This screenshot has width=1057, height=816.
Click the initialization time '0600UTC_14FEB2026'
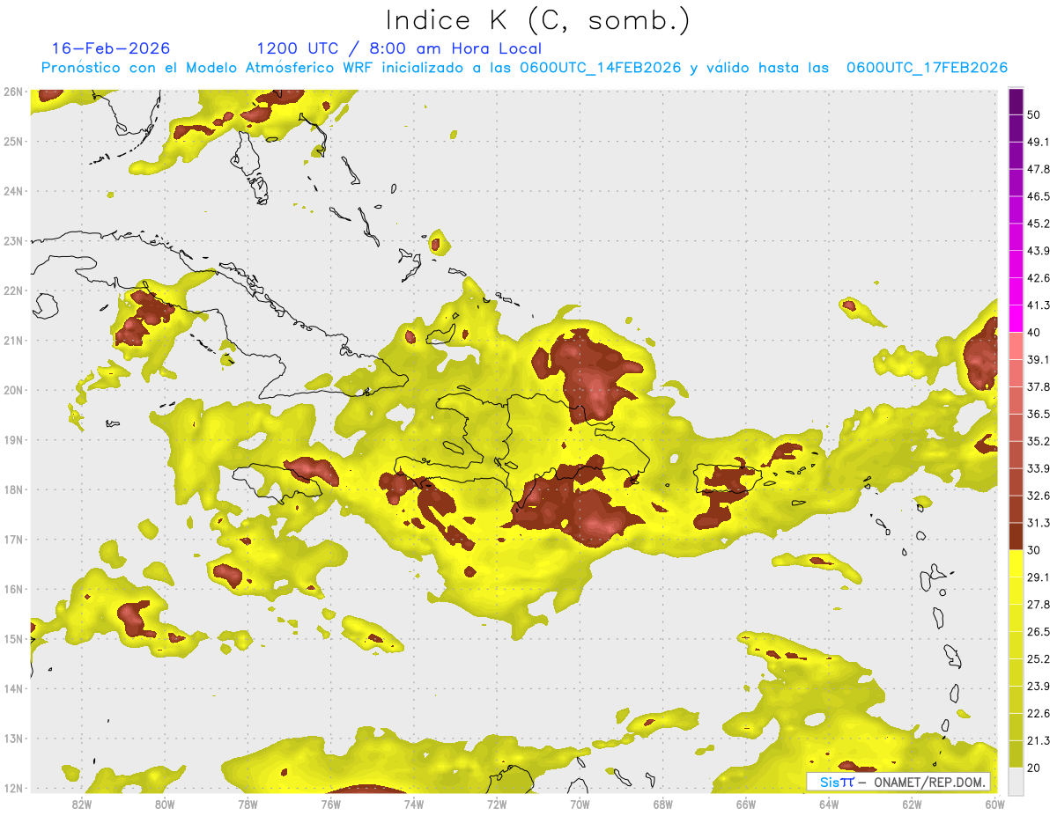pos(601,68)
